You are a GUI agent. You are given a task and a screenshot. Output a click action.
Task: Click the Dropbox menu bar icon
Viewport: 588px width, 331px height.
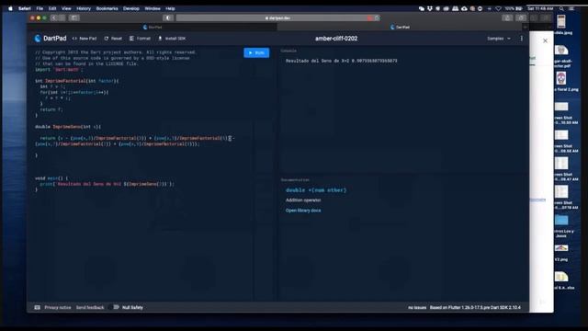point(430,8)
